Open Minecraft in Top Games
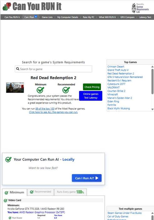This screenshot has width=154, height=220. (113, 94)
